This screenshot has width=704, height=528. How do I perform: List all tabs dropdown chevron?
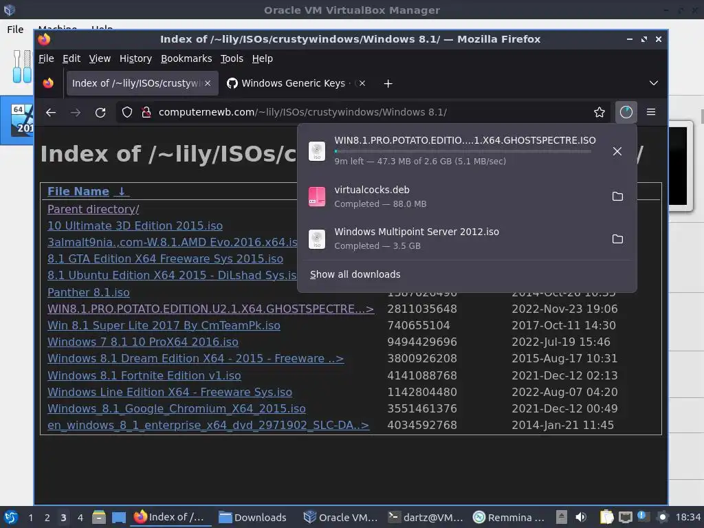point(654,83)
